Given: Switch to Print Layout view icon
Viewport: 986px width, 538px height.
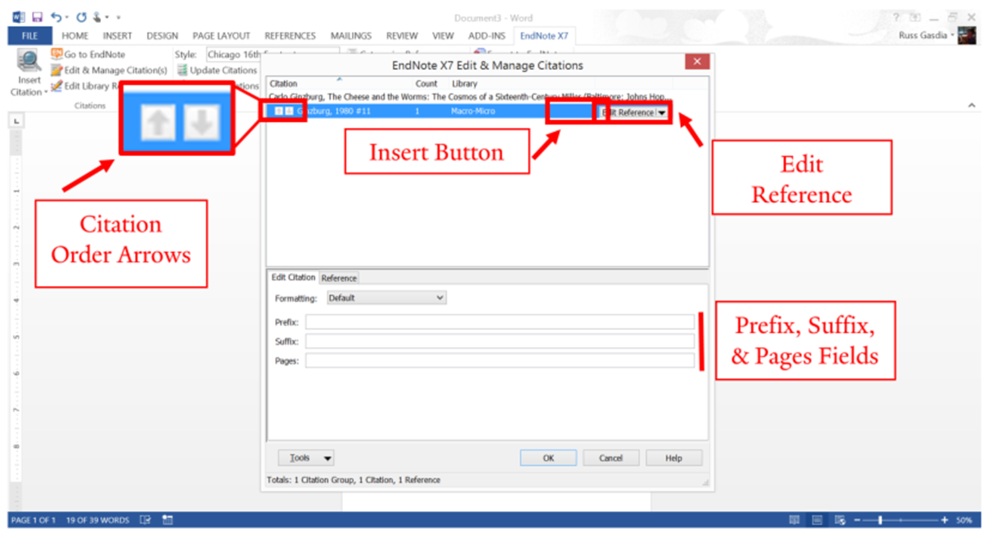Looking at the screenshot, I should pos(817,520).
